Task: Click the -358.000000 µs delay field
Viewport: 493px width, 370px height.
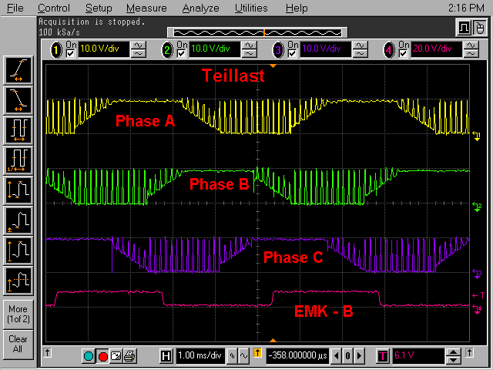Action: 298,356
